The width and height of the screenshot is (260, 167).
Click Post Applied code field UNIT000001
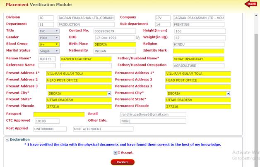coord(50,129)
